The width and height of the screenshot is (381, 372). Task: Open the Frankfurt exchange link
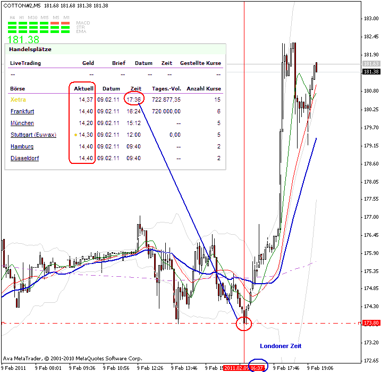coord(22,112)
